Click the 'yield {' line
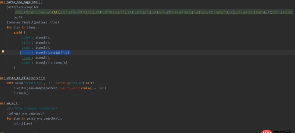Image resolution: width=295 pixels, height=133 pixels. [x=19, y=33]
